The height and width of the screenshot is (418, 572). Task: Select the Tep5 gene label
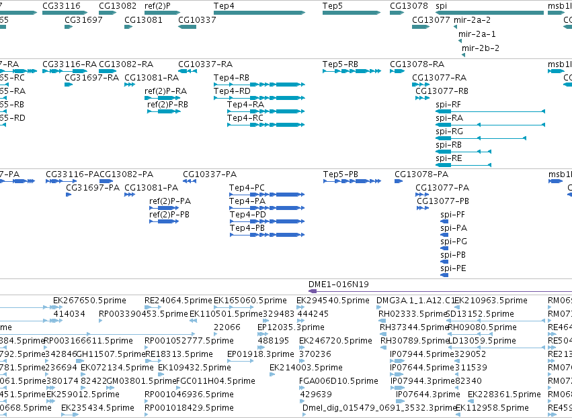click(333, 6)
